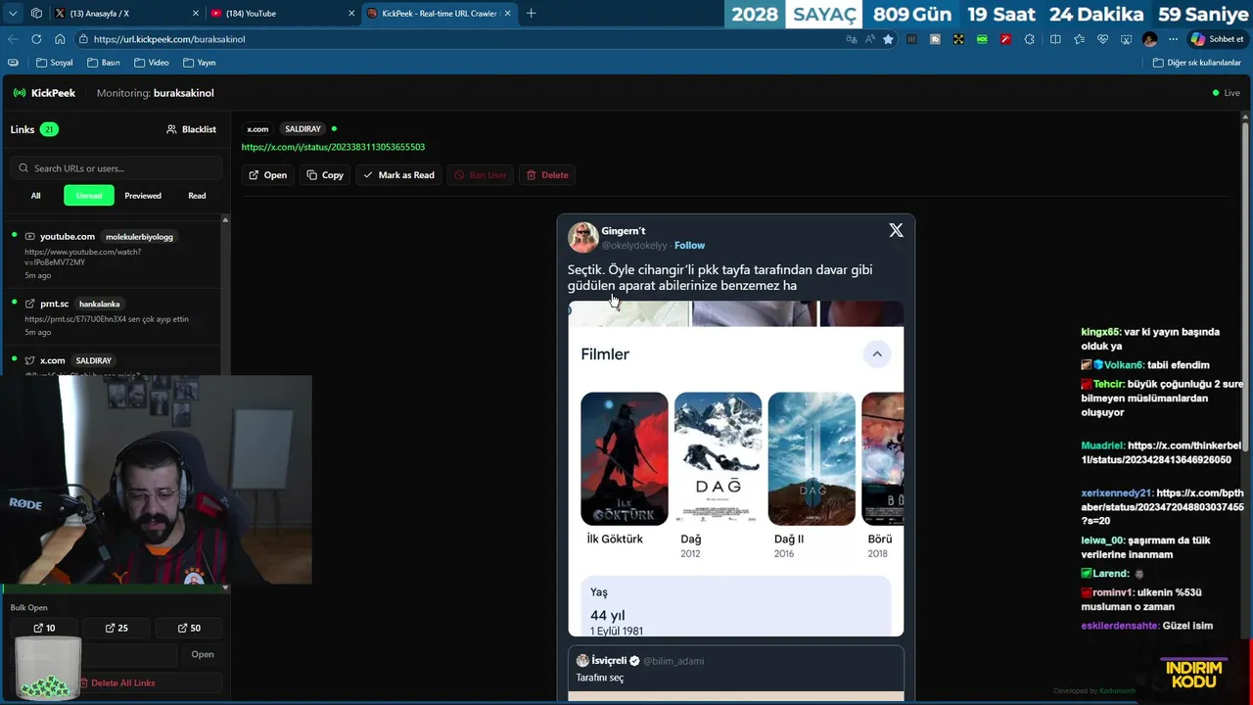The image size is (1253, 705).
Task: Select the All filter tab
Action: 35,196
